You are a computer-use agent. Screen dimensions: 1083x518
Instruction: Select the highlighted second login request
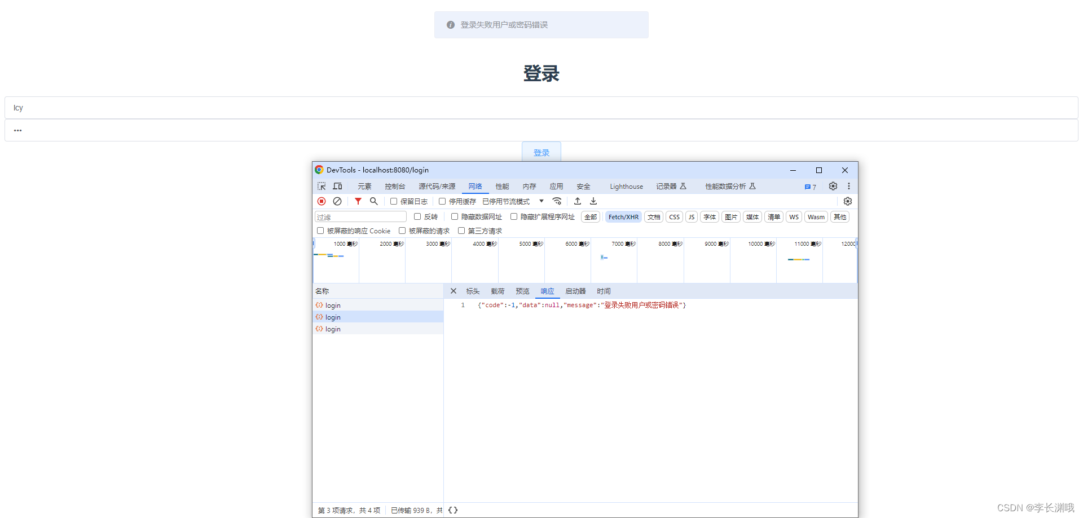point(378,317)
